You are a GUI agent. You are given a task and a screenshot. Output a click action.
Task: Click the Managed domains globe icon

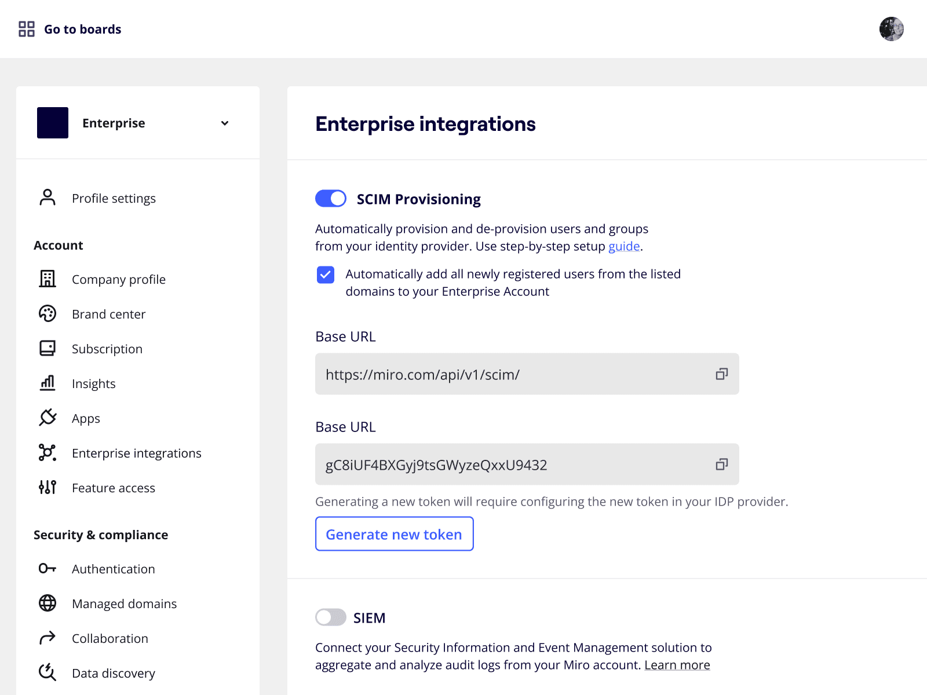[48, 603]
